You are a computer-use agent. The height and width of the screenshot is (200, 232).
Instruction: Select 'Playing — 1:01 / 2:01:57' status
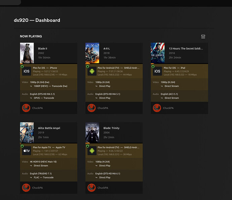45,151
